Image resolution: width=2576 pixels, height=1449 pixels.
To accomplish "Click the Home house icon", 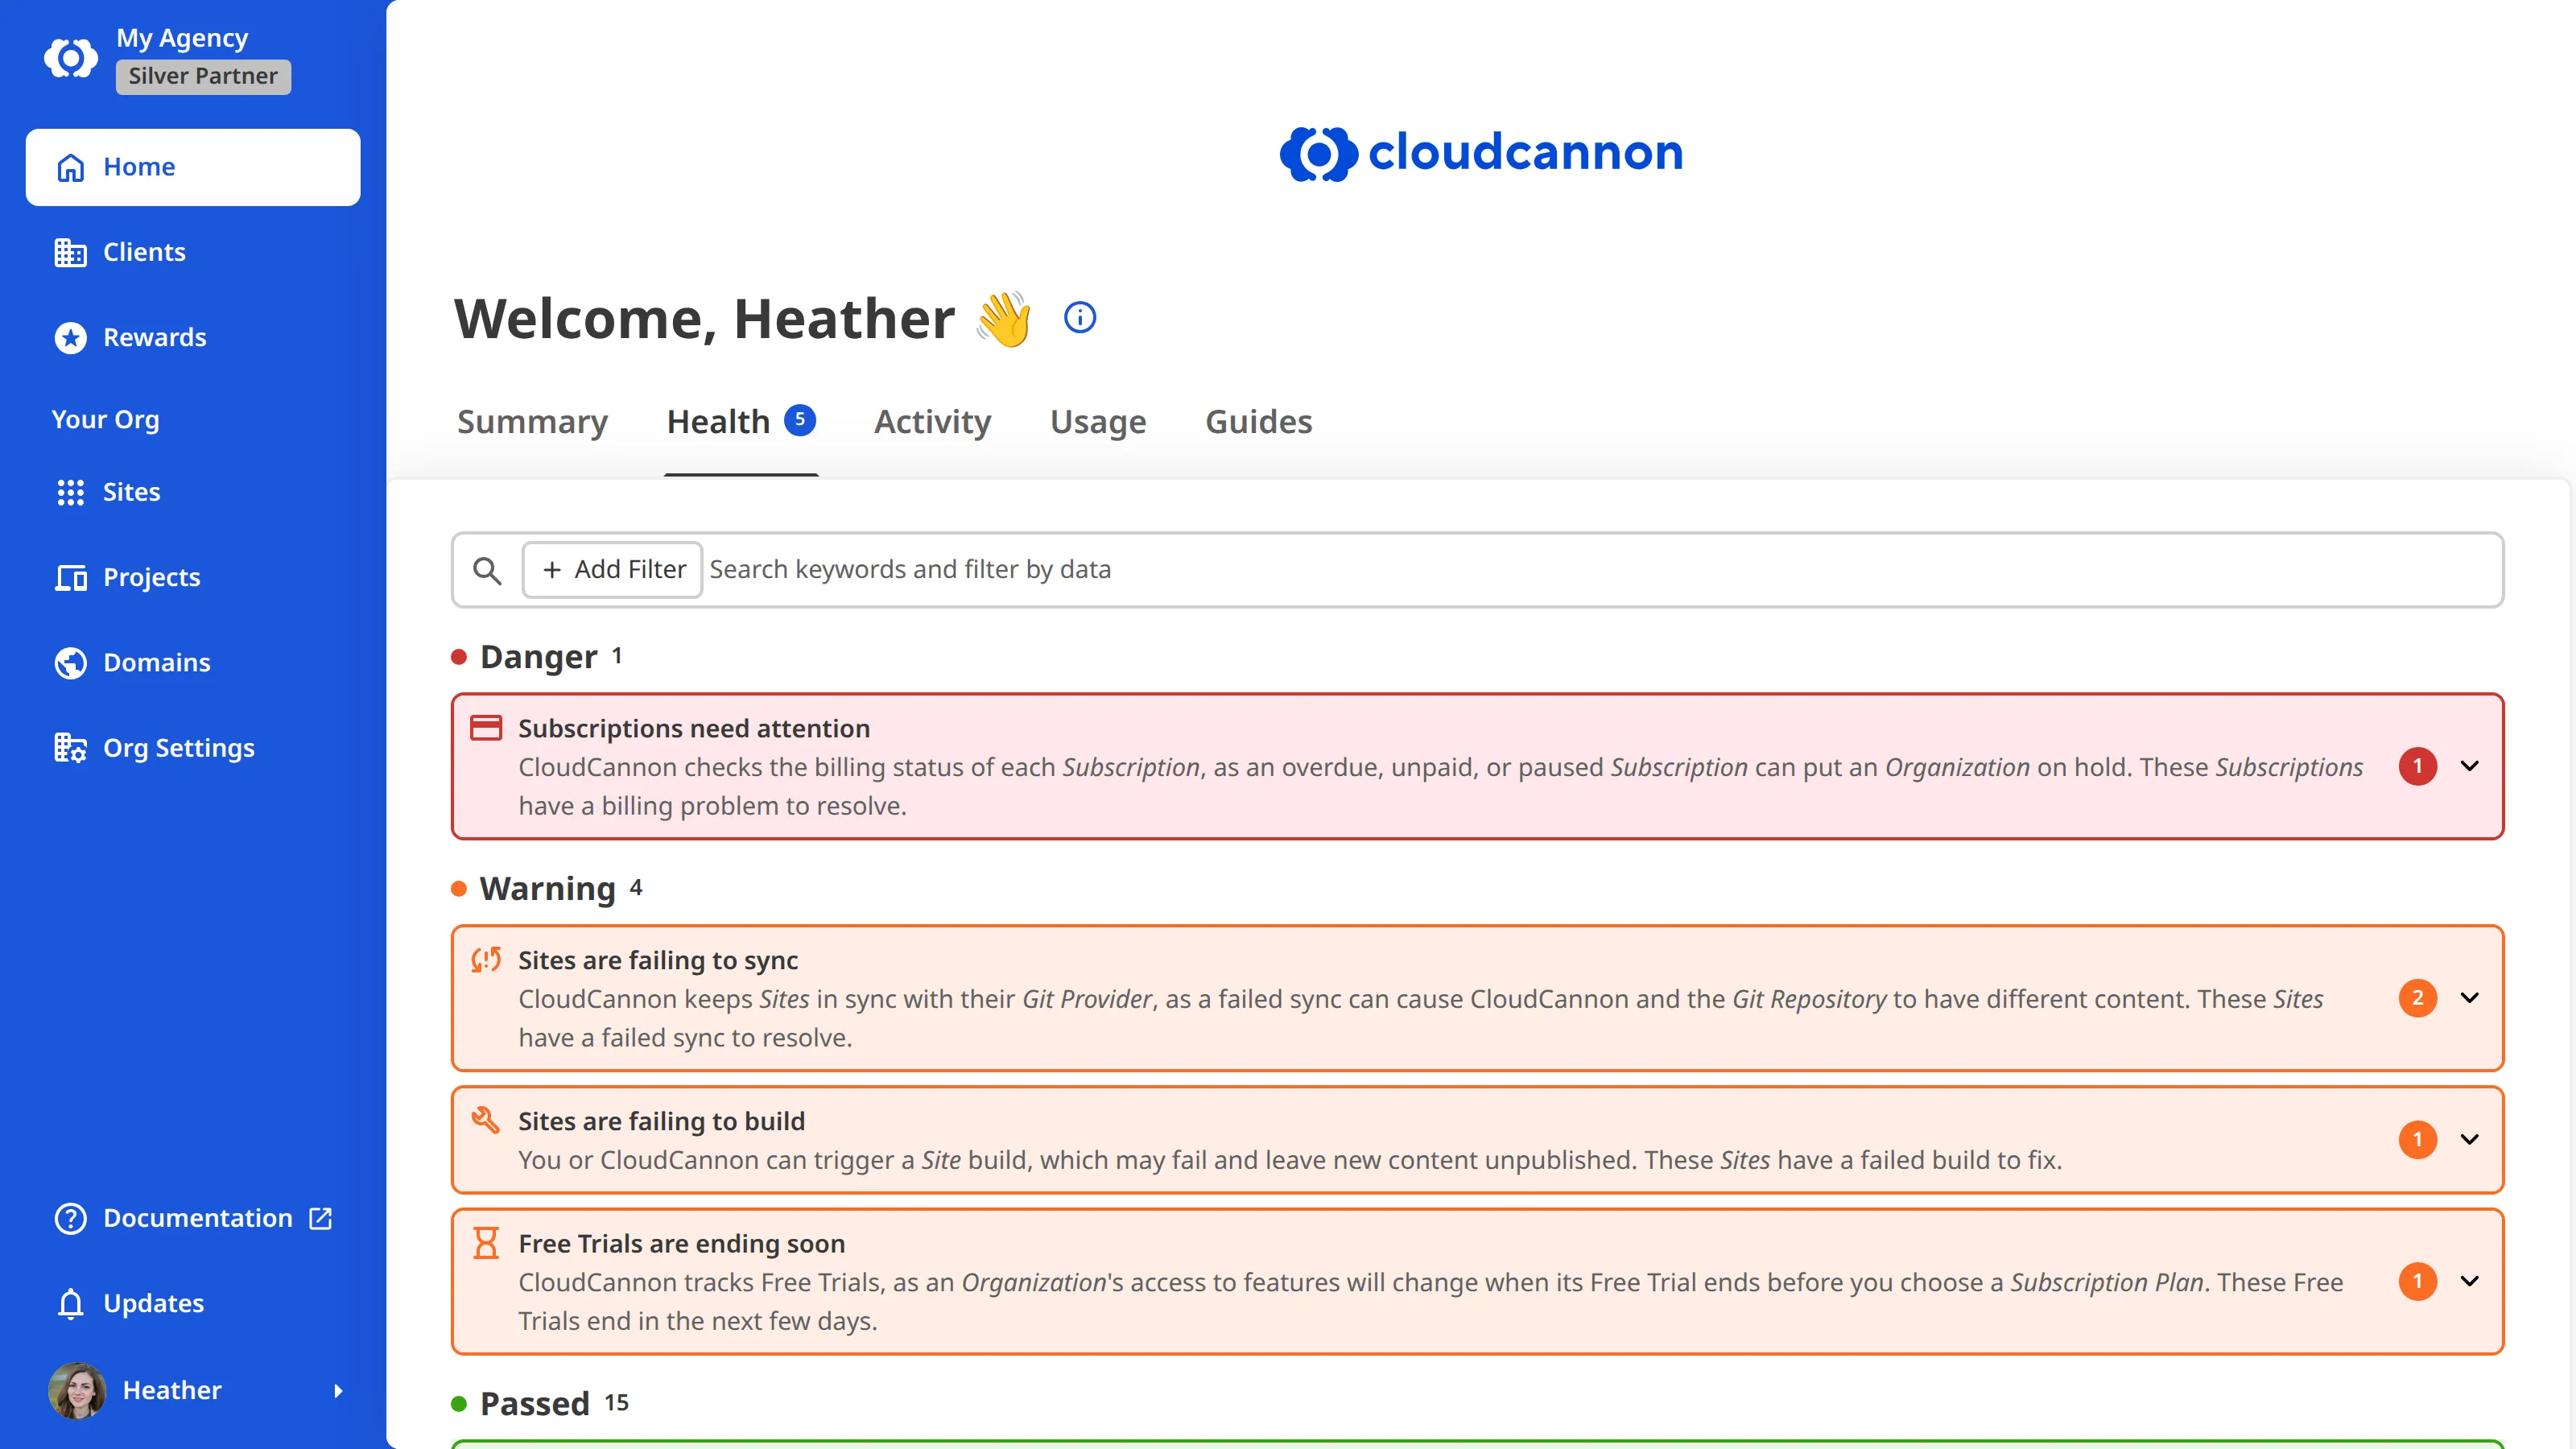I will point(70,167).
